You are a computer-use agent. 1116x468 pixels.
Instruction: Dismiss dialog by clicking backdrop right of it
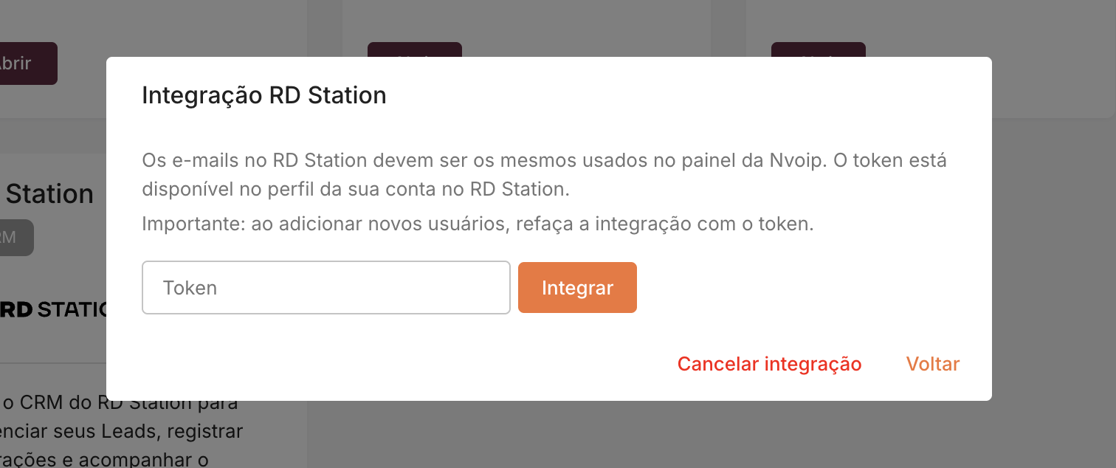tap(1054, 258)
